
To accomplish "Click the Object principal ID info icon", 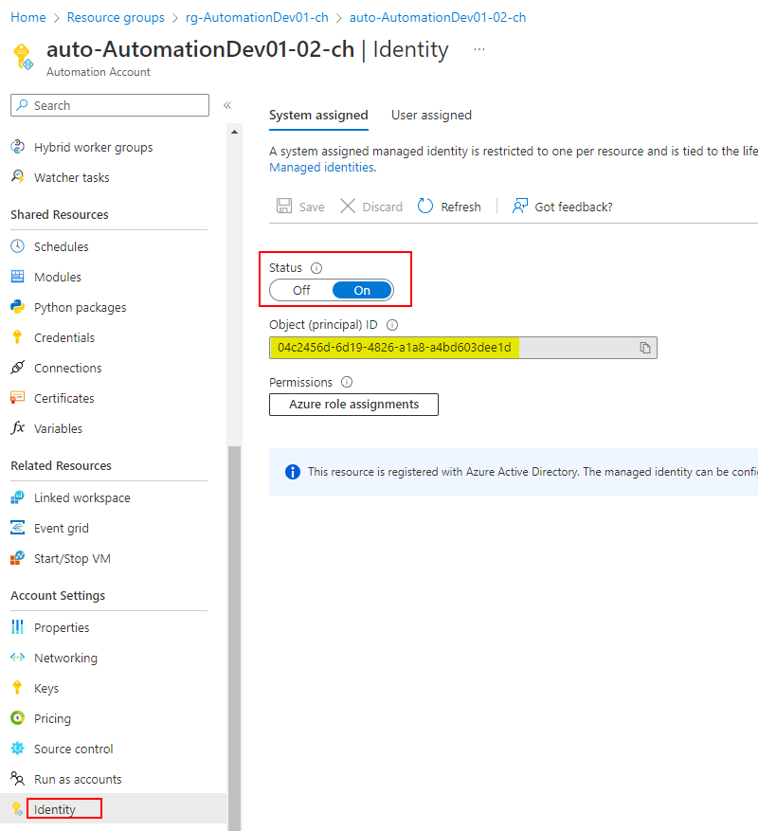I will [x=392, y=325].
